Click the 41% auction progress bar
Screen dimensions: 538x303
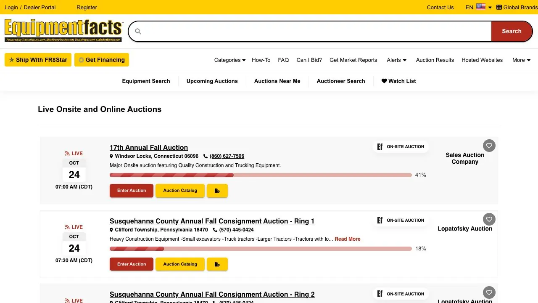pyautogui.click(x=261, y=175)
